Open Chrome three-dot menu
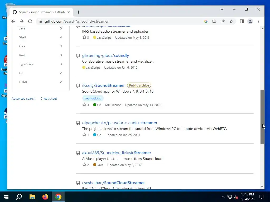 pos(259,21)
